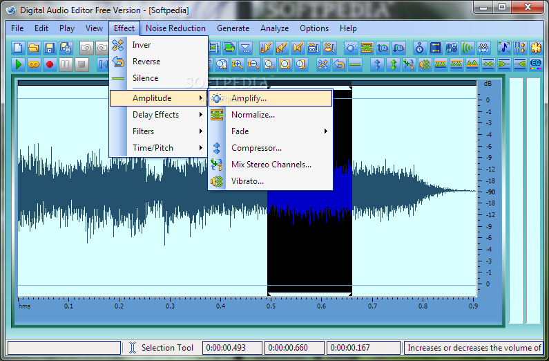The height and width of the screenshot is (361, 549).
Task: Click the green up-down arrows toolbar icon
Action: coord(393,64)
